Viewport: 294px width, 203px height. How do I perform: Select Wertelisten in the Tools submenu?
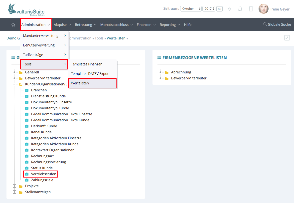pyautogui.click(x=92, y=83)
